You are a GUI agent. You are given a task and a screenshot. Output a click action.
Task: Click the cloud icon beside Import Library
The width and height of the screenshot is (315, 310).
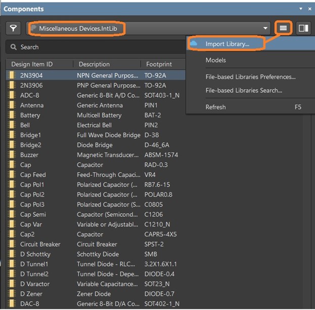point(194,43)
